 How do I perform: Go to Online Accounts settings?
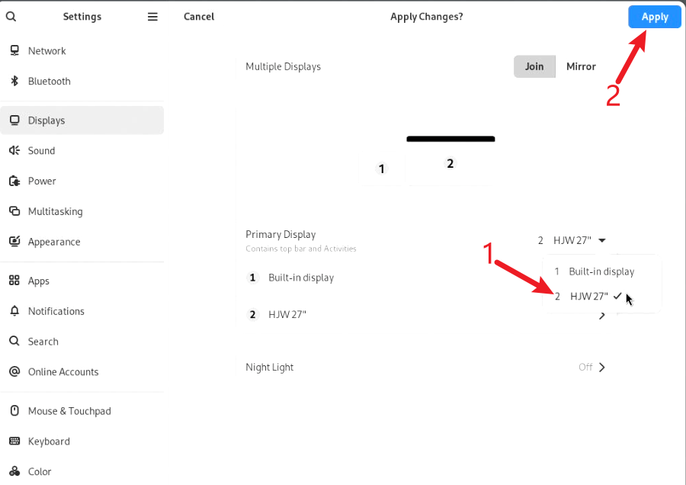(63, 372)
